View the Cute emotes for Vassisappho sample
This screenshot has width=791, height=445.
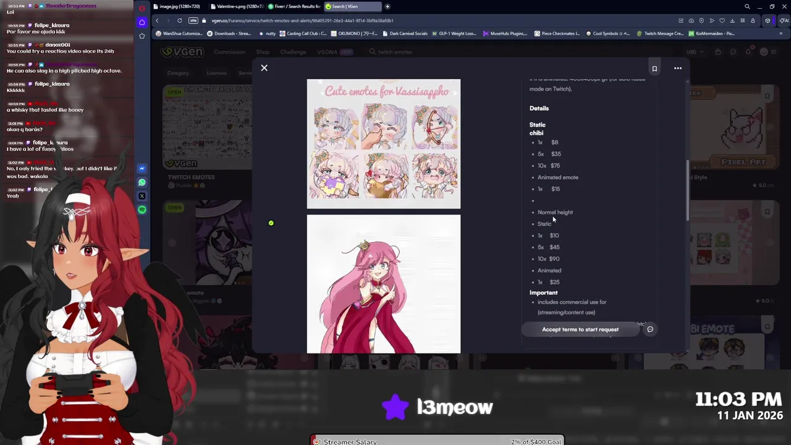click(x=384, y=144)
